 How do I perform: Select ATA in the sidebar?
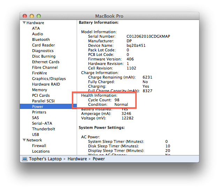point(36,28)
